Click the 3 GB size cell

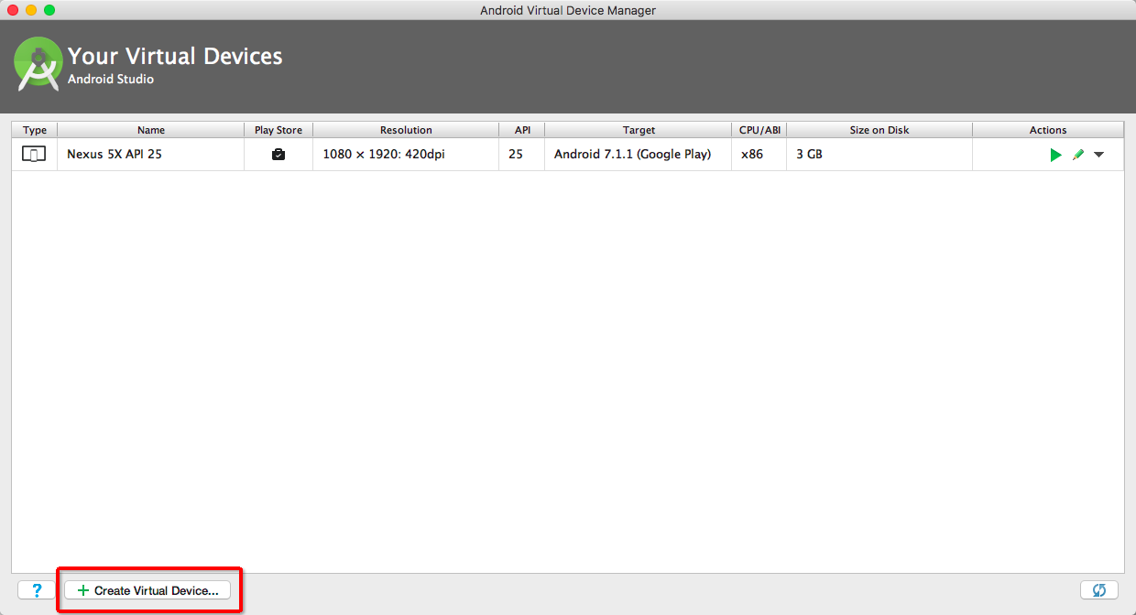879,155
